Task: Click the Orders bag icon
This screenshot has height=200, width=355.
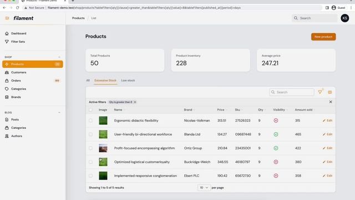Action: (x=7, y=81)
